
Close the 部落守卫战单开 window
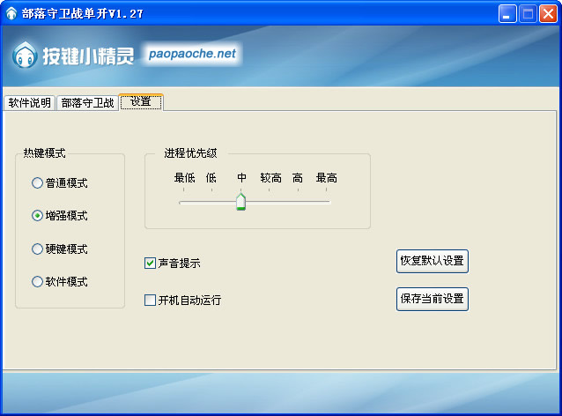pos(548,13)
